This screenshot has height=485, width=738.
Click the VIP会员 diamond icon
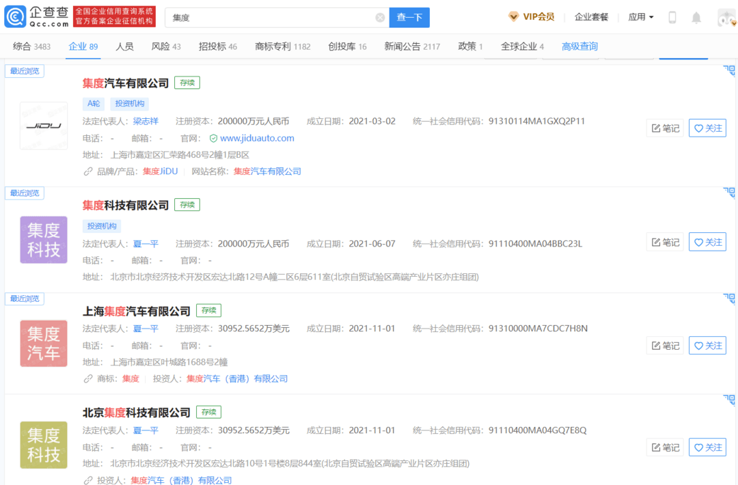tap(513, 17)
